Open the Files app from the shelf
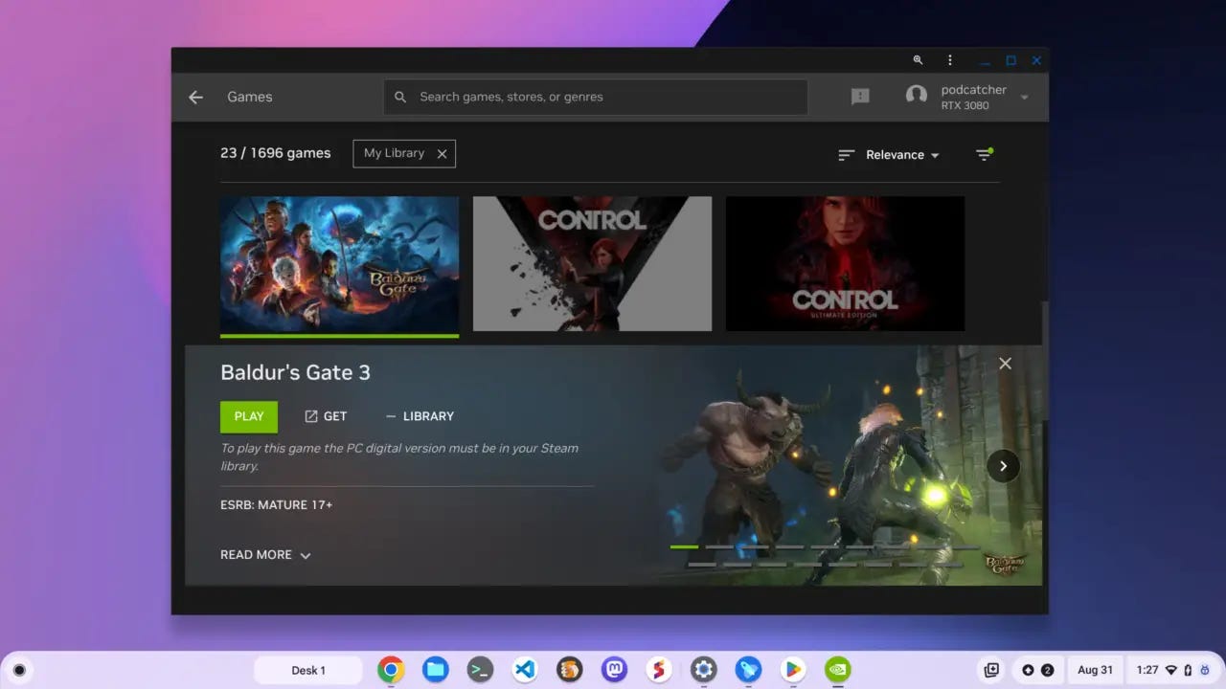Viewport: 1226px width, 689px height. pyautogui.click(x=435, y=670)
